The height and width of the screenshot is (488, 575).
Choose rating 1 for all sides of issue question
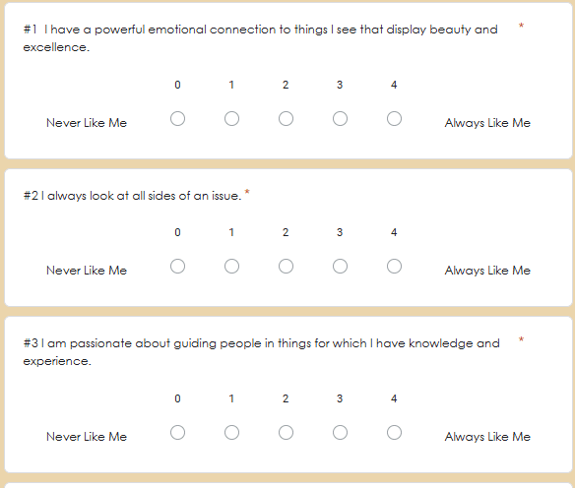(x=231, y=267)
